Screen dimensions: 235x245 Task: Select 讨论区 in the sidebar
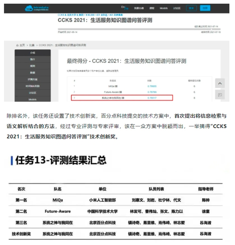pos(33,93)
